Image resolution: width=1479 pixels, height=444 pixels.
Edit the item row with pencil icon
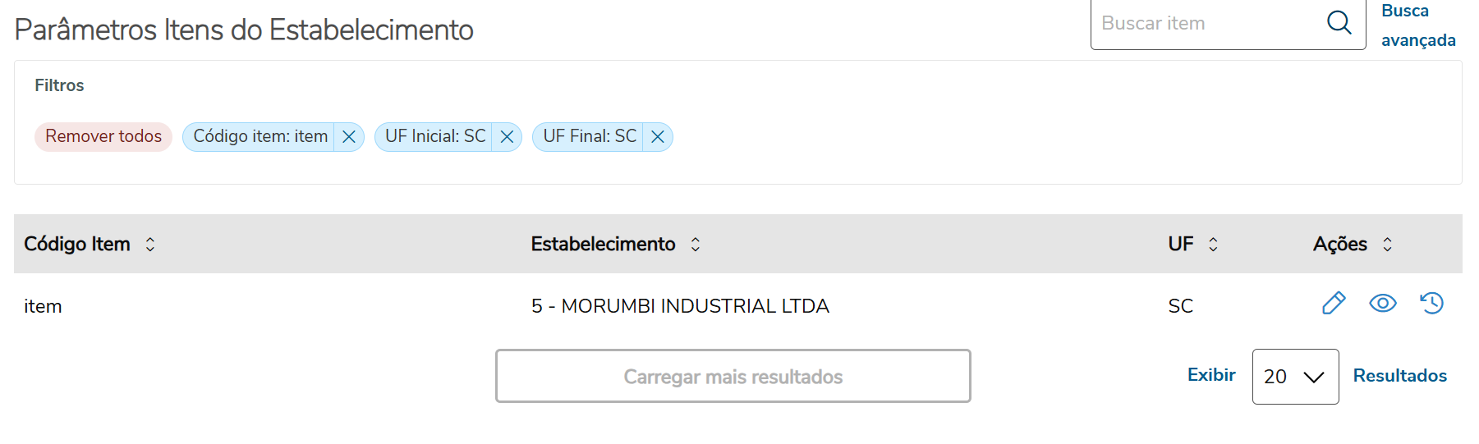pyautogui.click(x=1334, y=304)
